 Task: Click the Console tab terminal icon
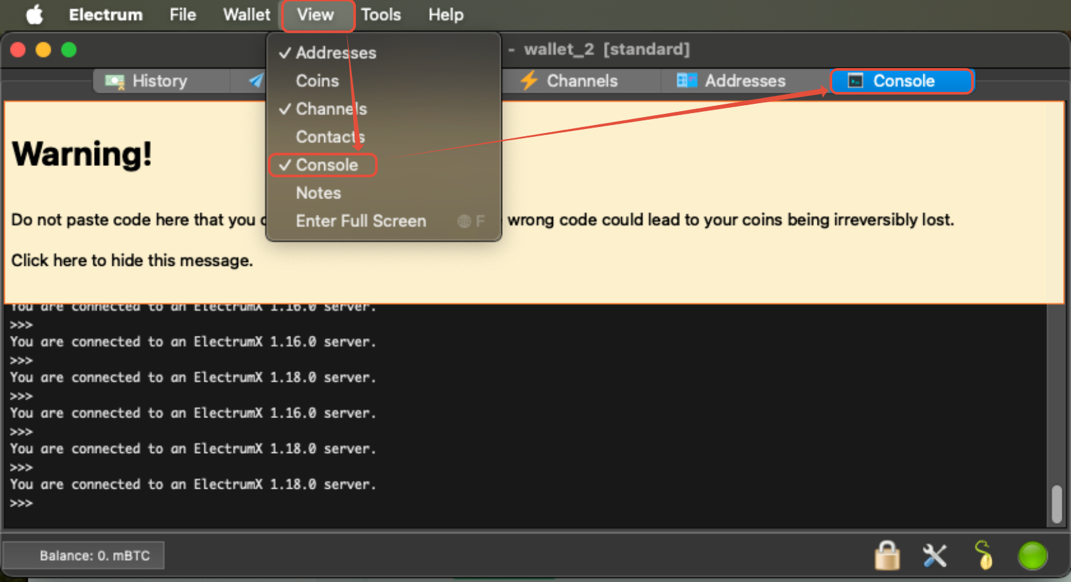pos(855,81)
